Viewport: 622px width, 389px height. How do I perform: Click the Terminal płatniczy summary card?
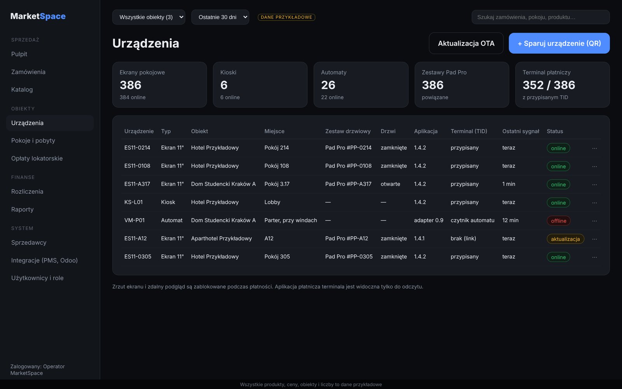point(563,85)
